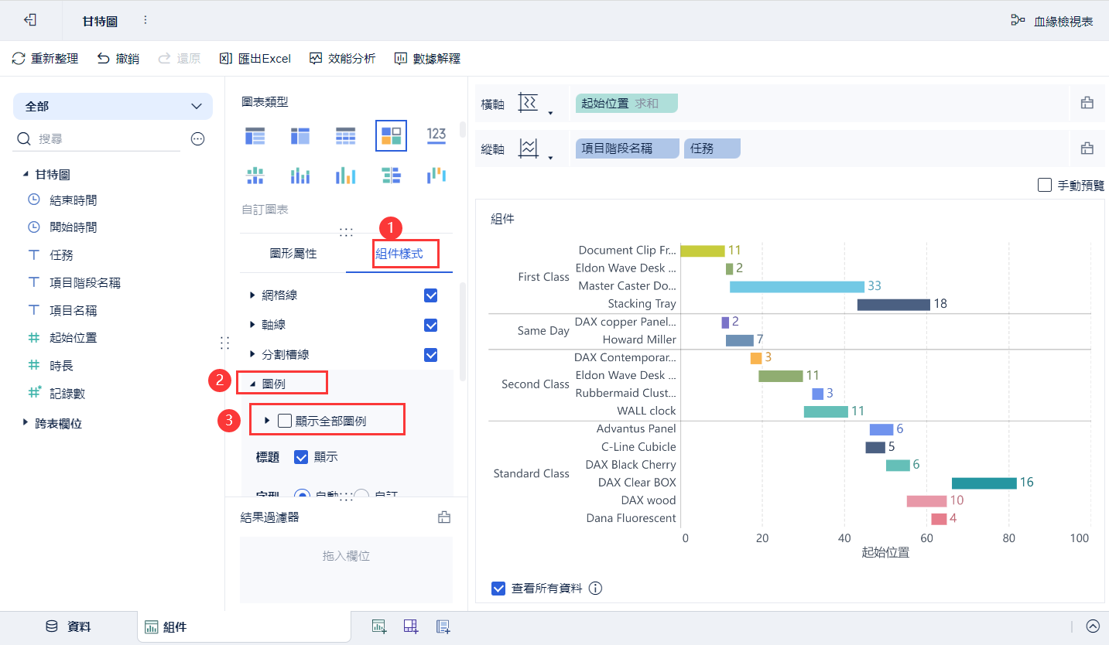Viewport: 1109px width, 645px height.
Task: Click the 起始位置 求和 pill on 橫軸
Action: click(626, 103)
